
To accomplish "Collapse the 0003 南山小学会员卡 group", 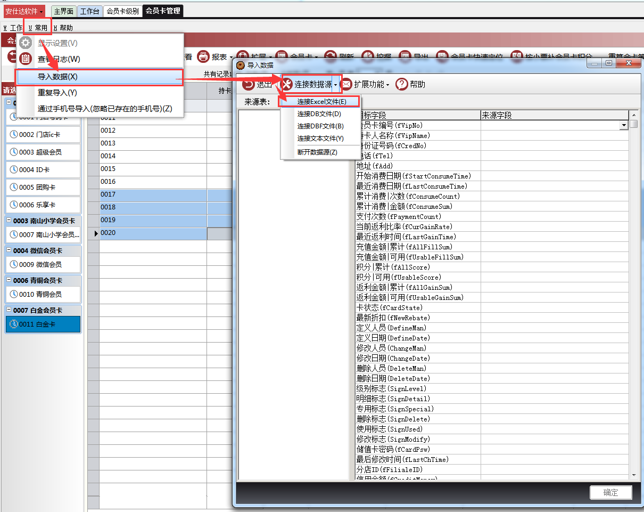I will (10, 221).
